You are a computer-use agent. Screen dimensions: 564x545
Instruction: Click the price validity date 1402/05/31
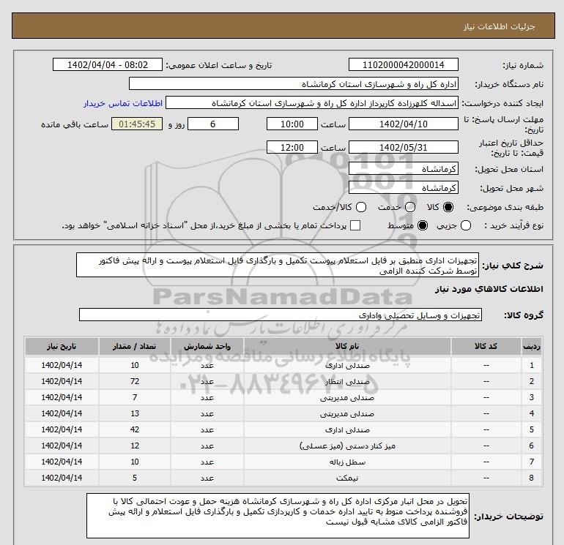(x=403, y=147)
